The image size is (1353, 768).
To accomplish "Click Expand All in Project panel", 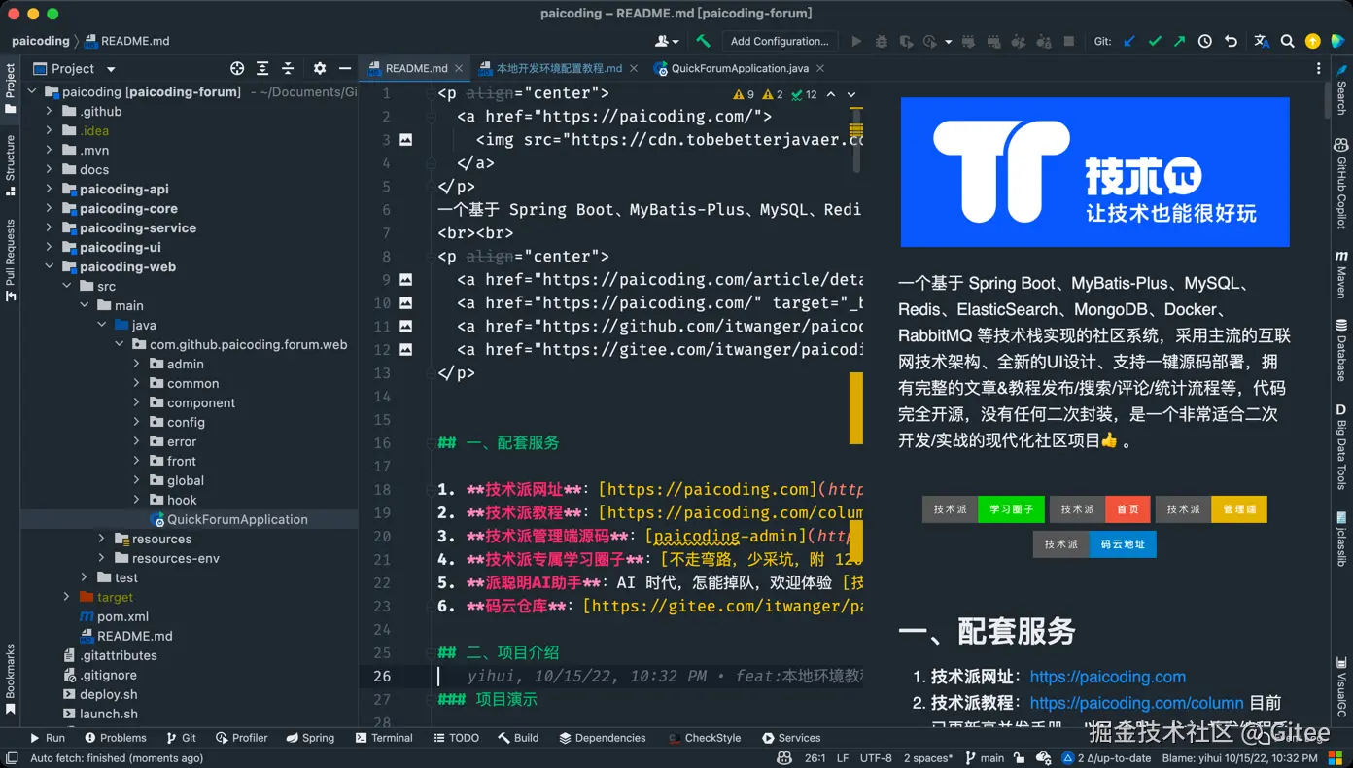I will tap(262, 68).
